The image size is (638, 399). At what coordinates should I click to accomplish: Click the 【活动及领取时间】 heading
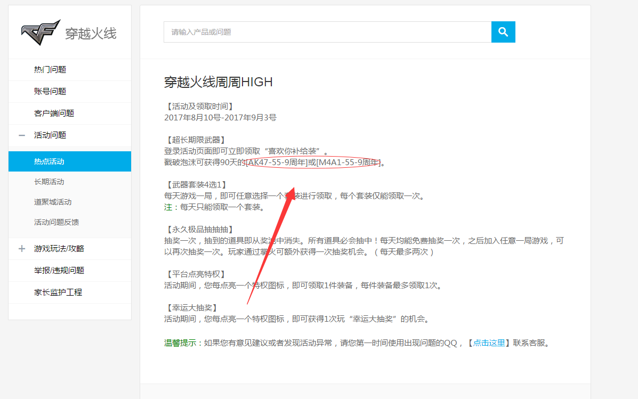tap(199, 107)
